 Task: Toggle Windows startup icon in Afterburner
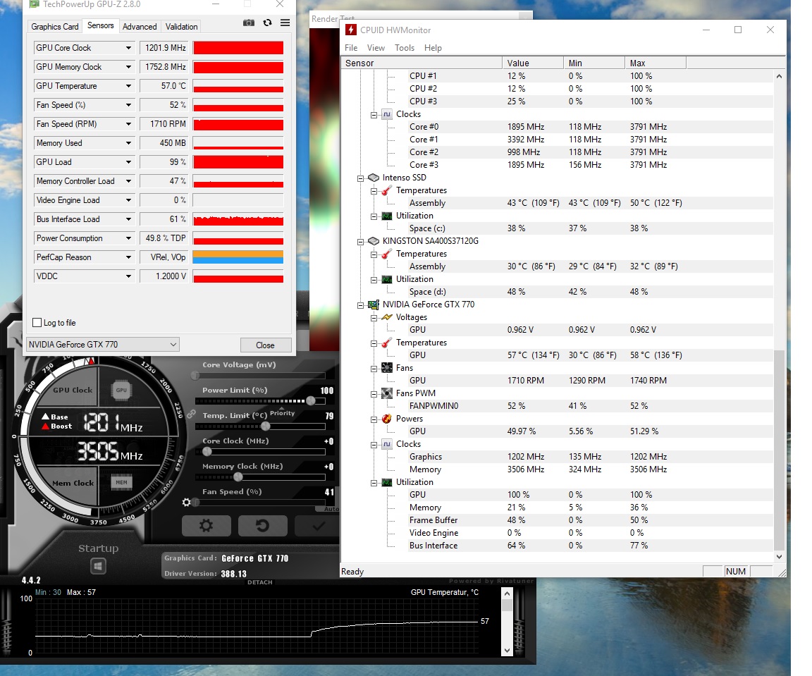click(99, 565)
